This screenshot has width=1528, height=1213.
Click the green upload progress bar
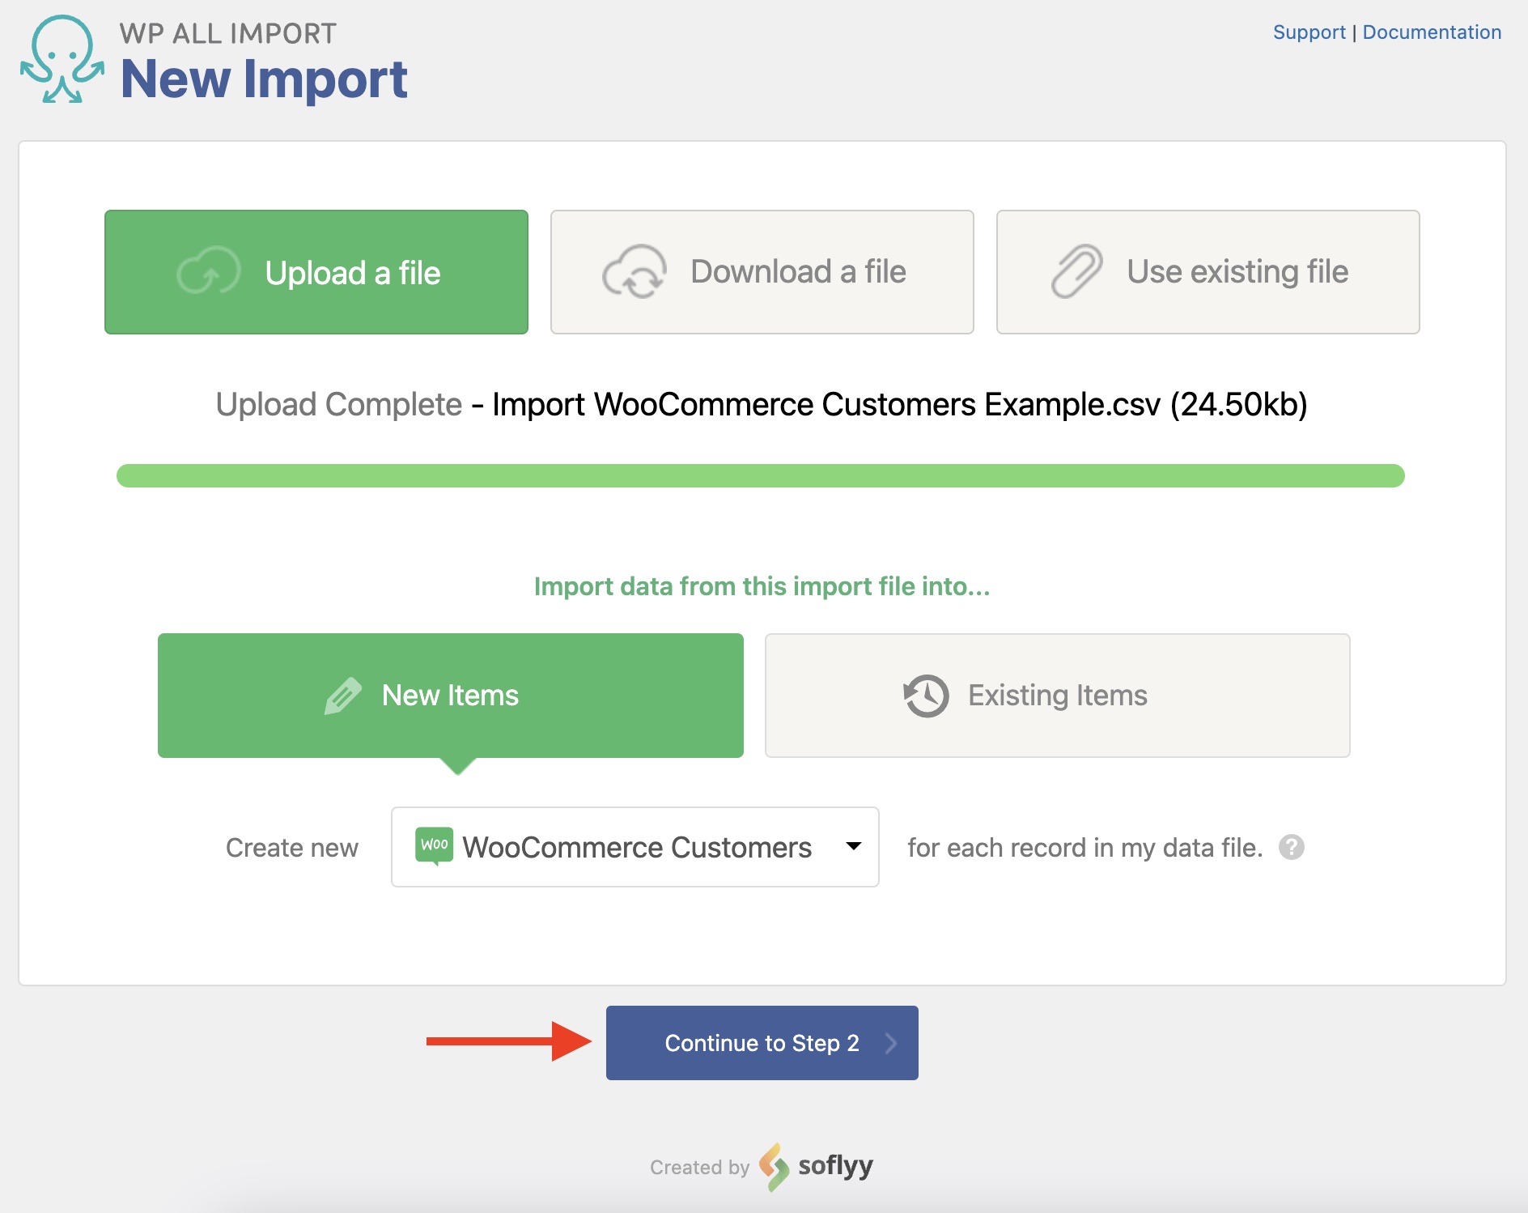point(761,475)
